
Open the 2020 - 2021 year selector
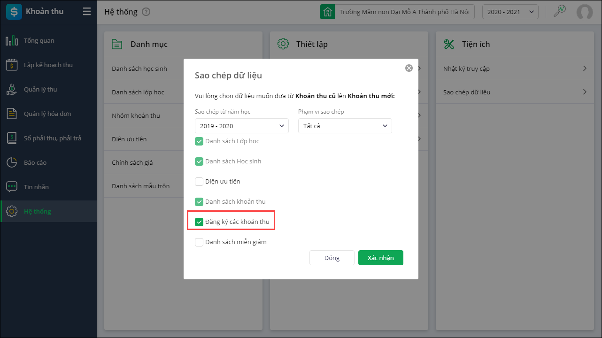pyautogui.click(x=510, y=12)
